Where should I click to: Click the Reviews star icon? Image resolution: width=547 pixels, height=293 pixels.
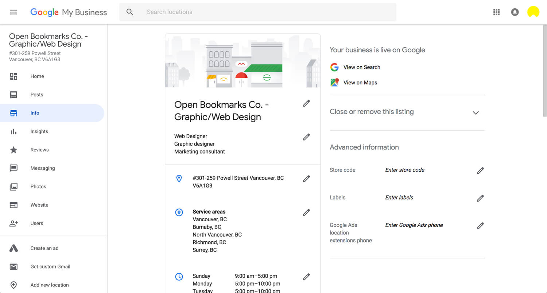click(x=13, y=150)
